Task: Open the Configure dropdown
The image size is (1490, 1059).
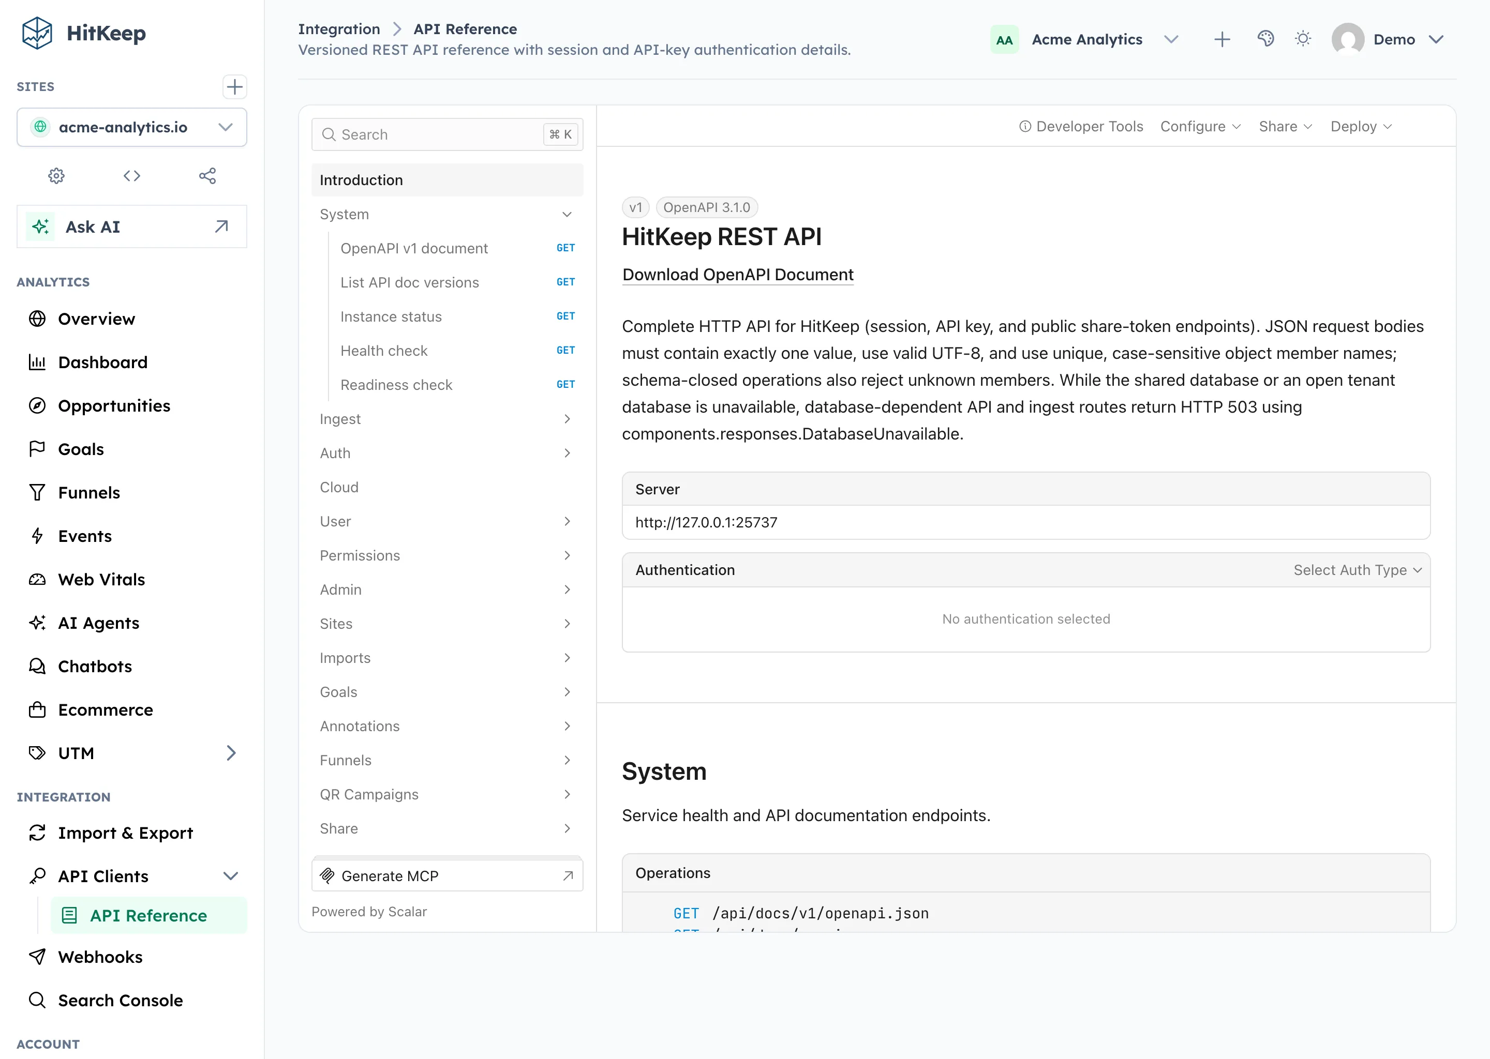Action: 1200,127
